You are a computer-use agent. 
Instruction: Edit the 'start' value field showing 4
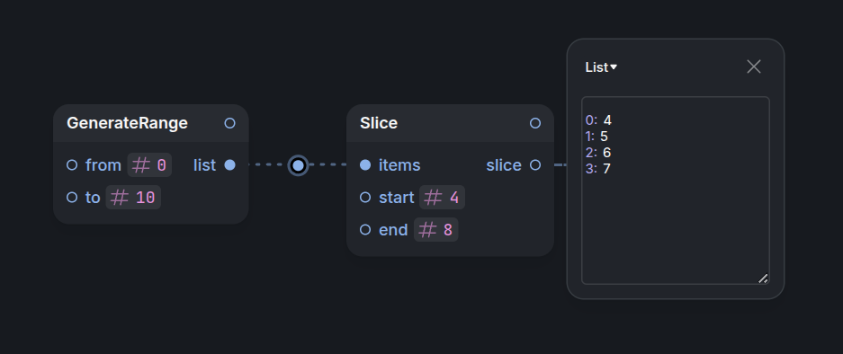click(x=442, y=197)
